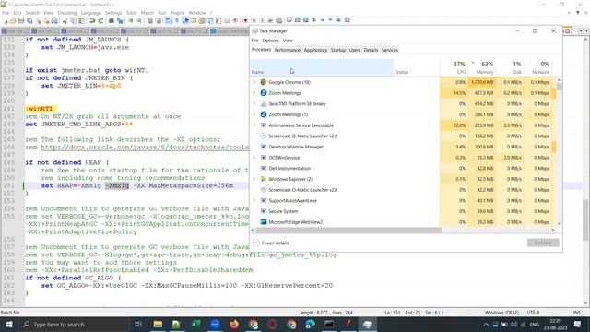Viewport: 590px width, 332px height.
Task: Switch to Details tab in Task Manager
Action: tap(371, 50)
